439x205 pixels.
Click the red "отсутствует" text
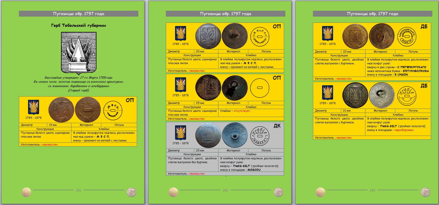pos(242,111)
